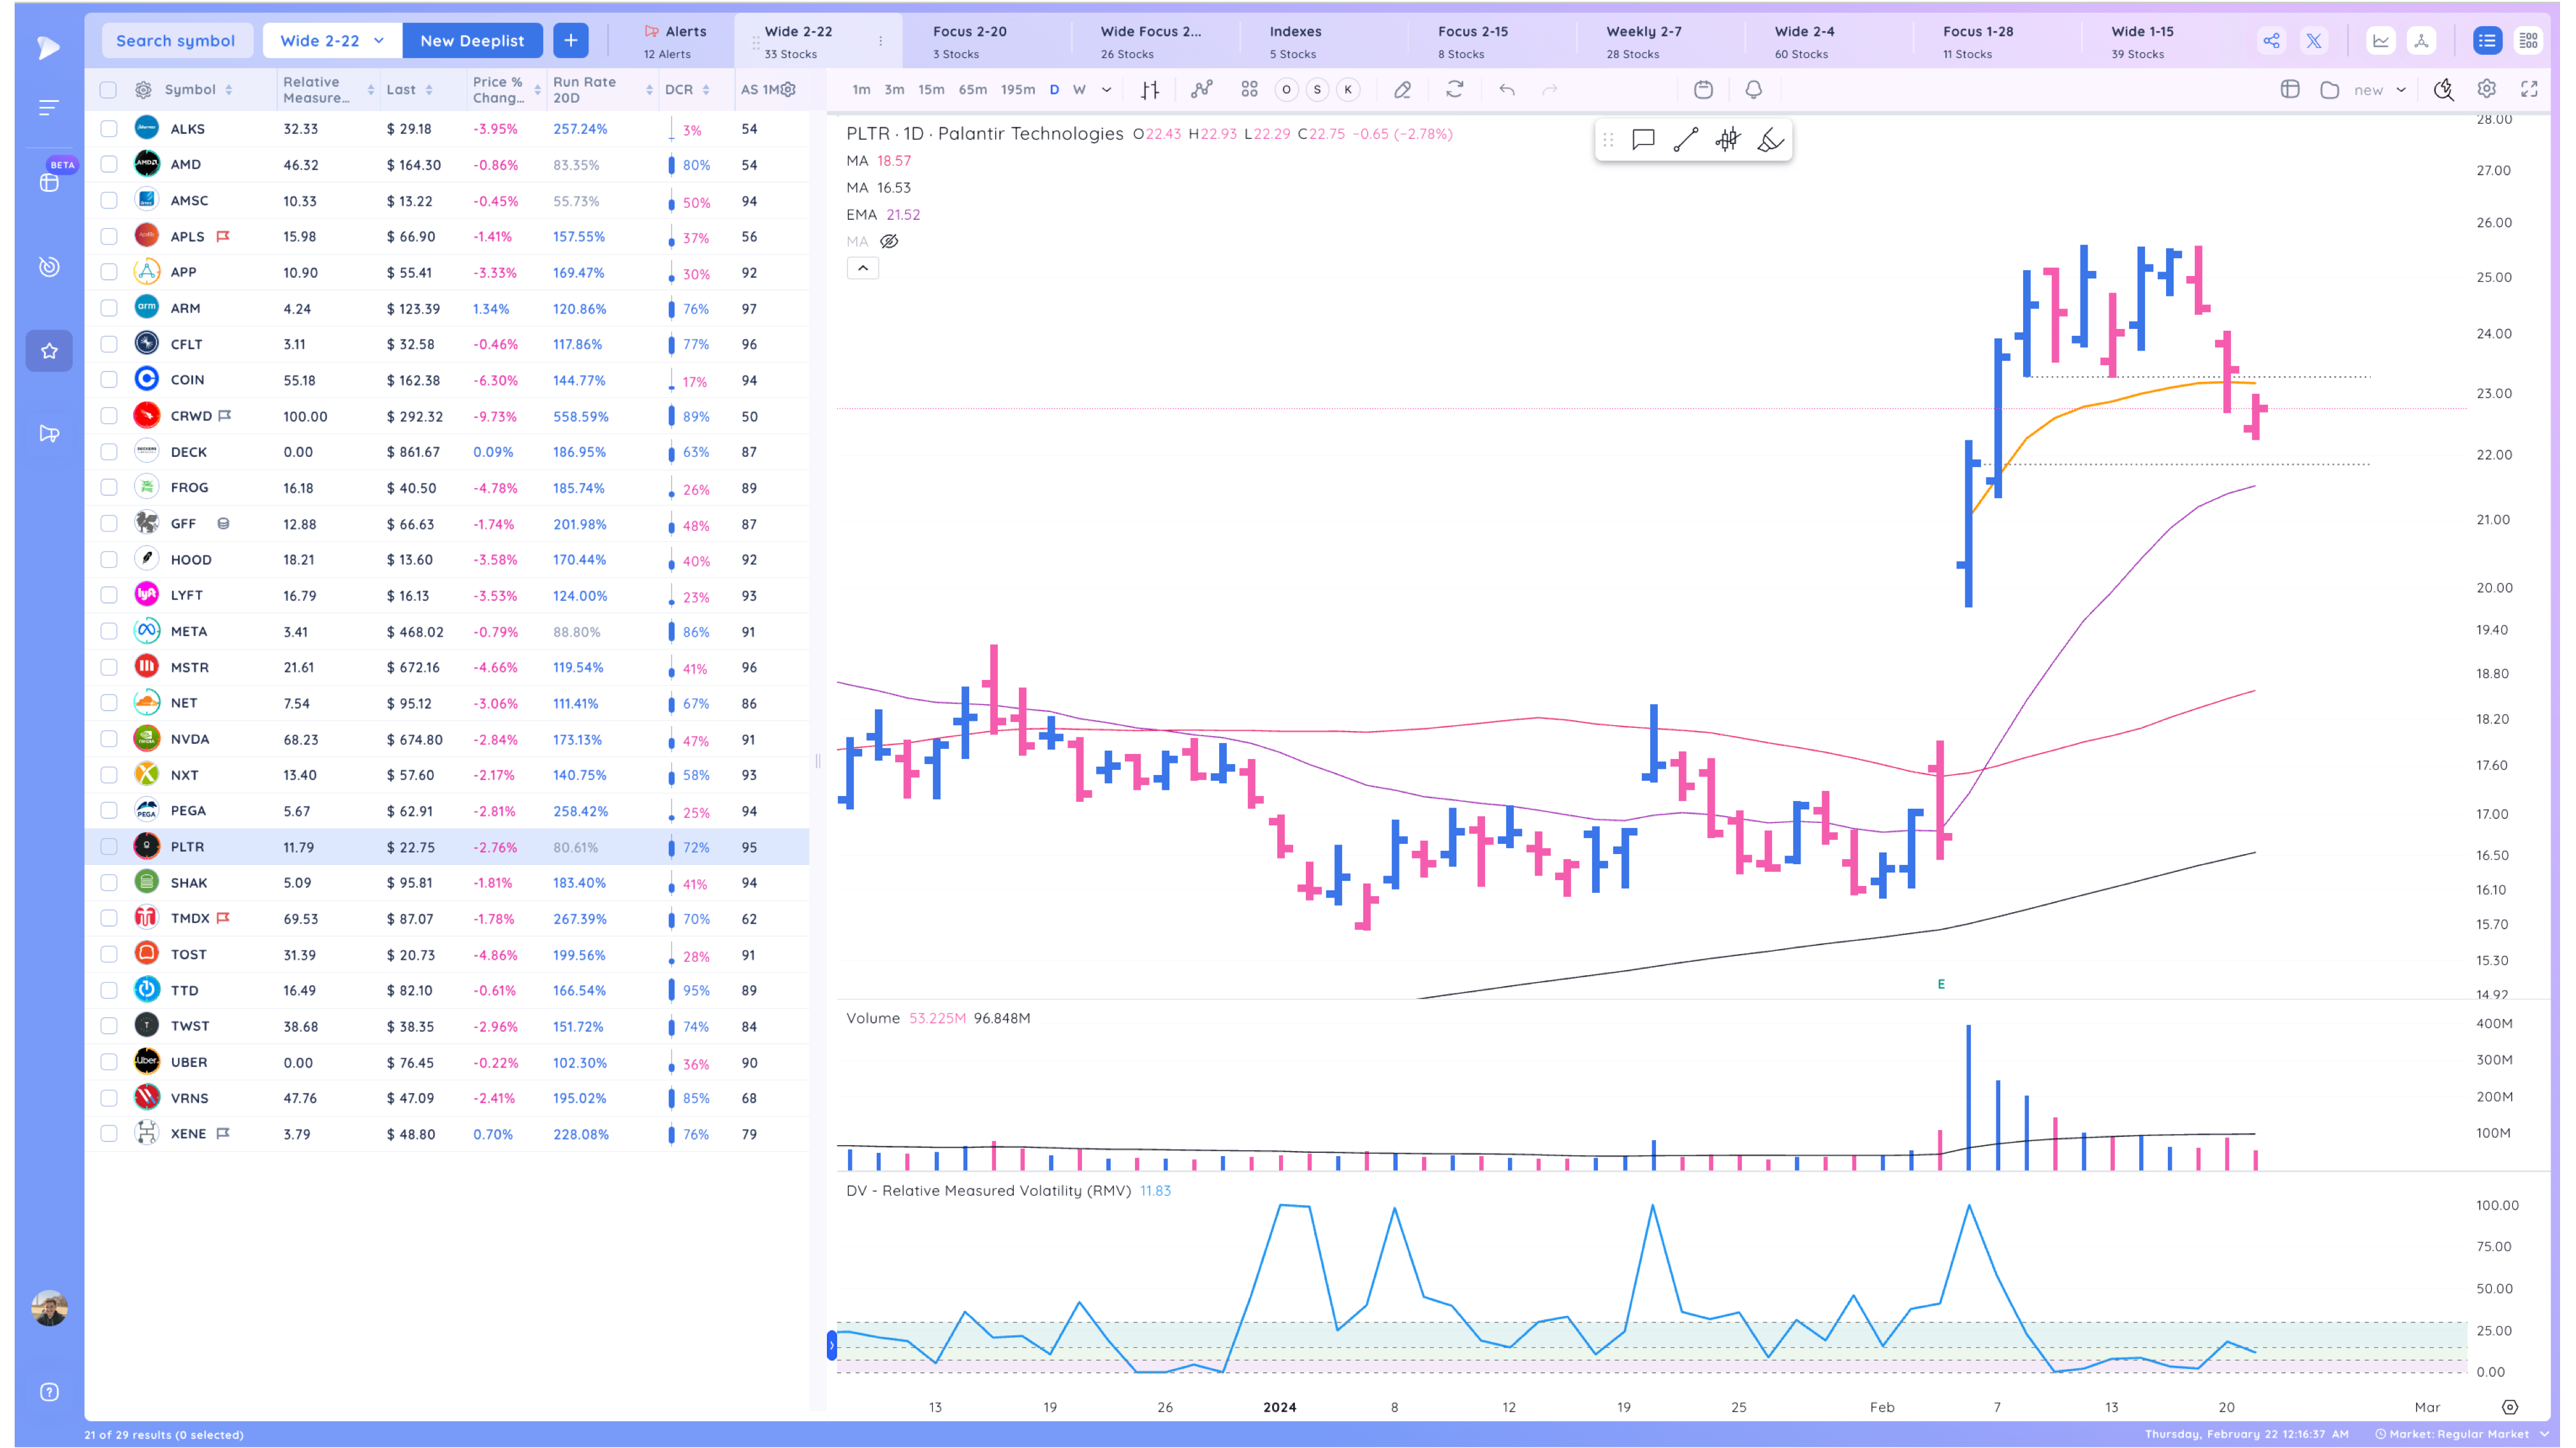Toggle the select-all checkbox in table header

point(108,89)
